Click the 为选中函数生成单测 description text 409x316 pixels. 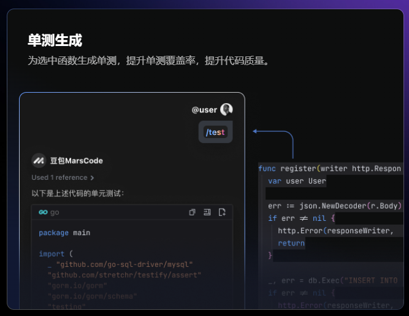148,61
